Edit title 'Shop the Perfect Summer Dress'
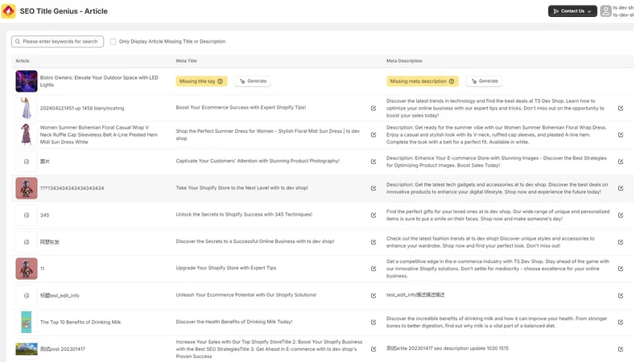644x362 pixels. (374, 134)
